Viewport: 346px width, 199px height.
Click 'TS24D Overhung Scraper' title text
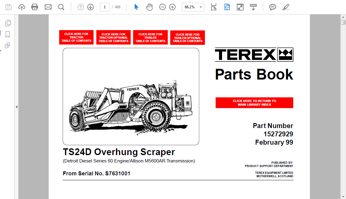(119, 152)
